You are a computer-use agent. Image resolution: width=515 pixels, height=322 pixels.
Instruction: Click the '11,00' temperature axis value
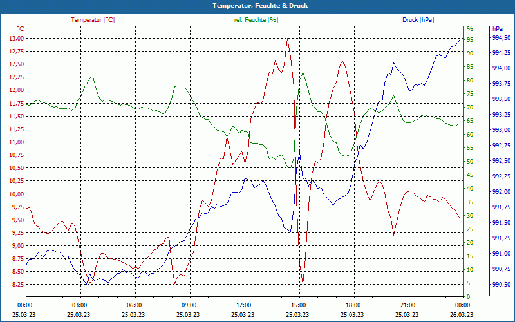[x=17, y=142]
